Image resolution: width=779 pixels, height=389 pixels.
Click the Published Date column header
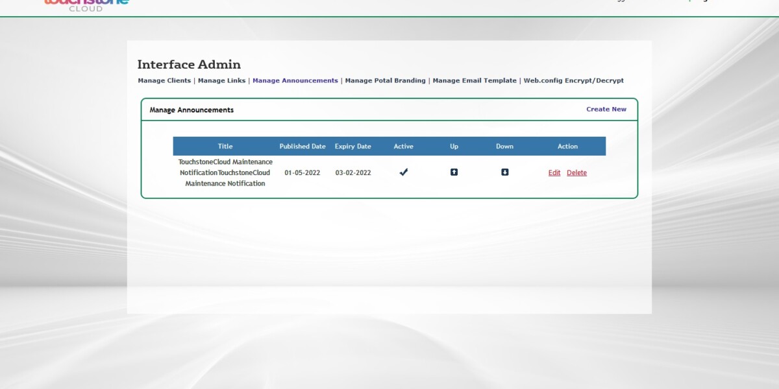(302, 146)
